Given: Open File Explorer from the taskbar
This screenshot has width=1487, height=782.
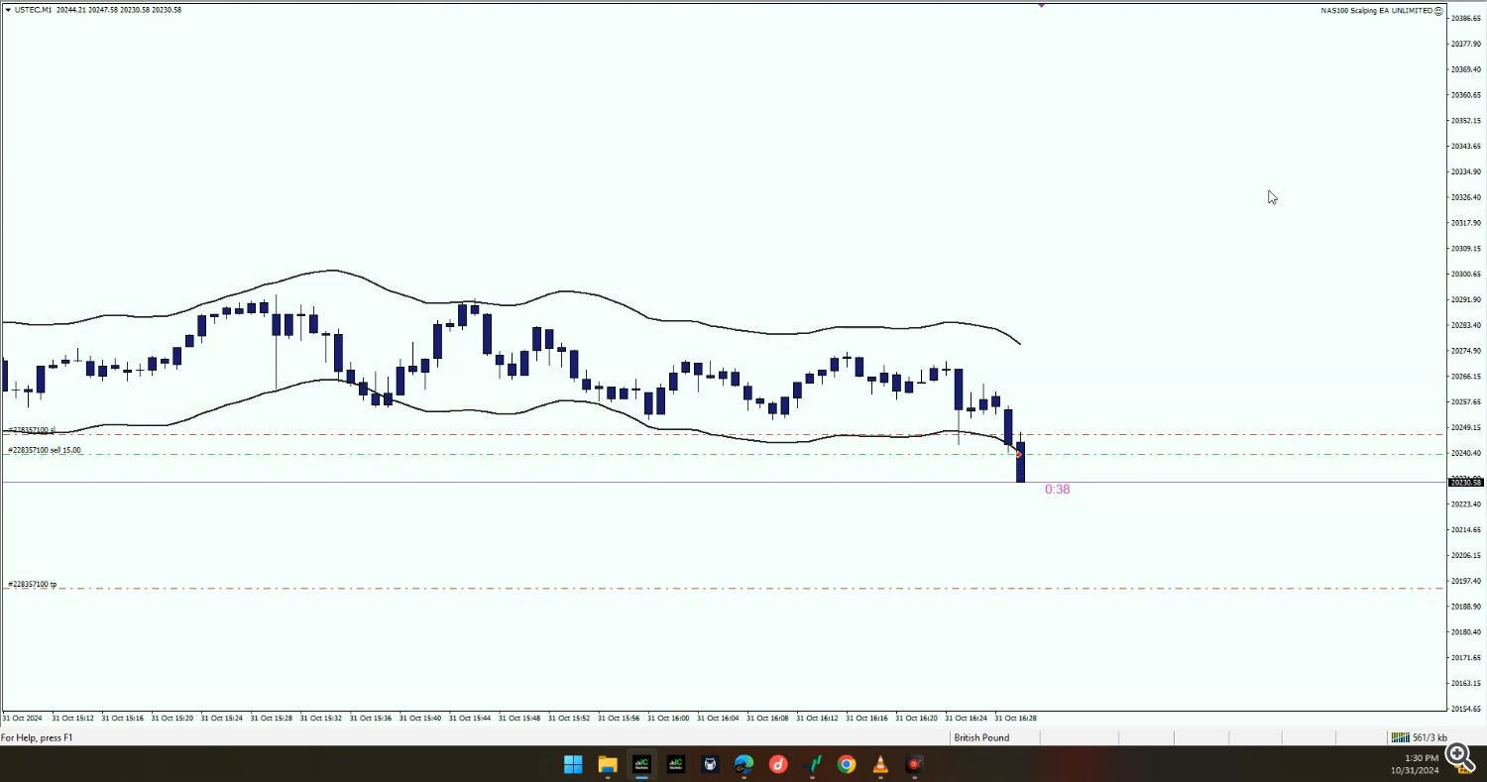Looking at the screenshot, I should (608, 764).
